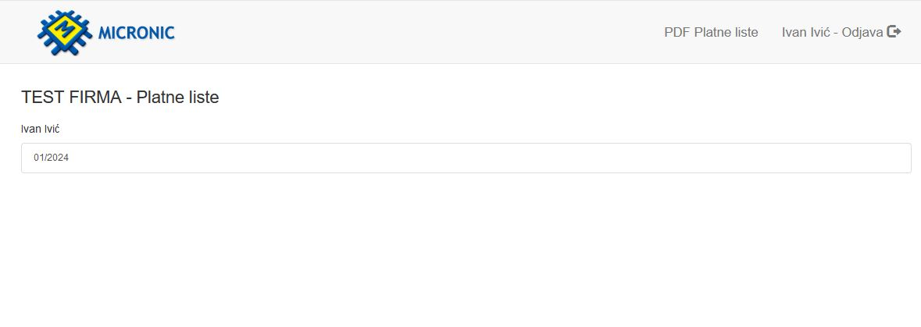Viewport: 921px width, 327px height.
Task: Select the blue MICRONIC wordmark
Action: [x=136, y=33]
